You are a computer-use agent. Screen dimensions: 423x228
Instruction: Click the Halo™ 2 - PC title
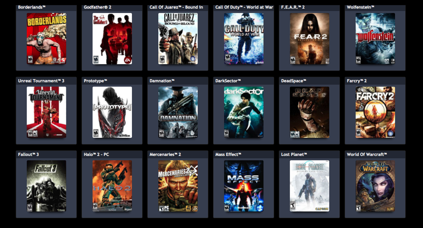click(x=96, y=154)
